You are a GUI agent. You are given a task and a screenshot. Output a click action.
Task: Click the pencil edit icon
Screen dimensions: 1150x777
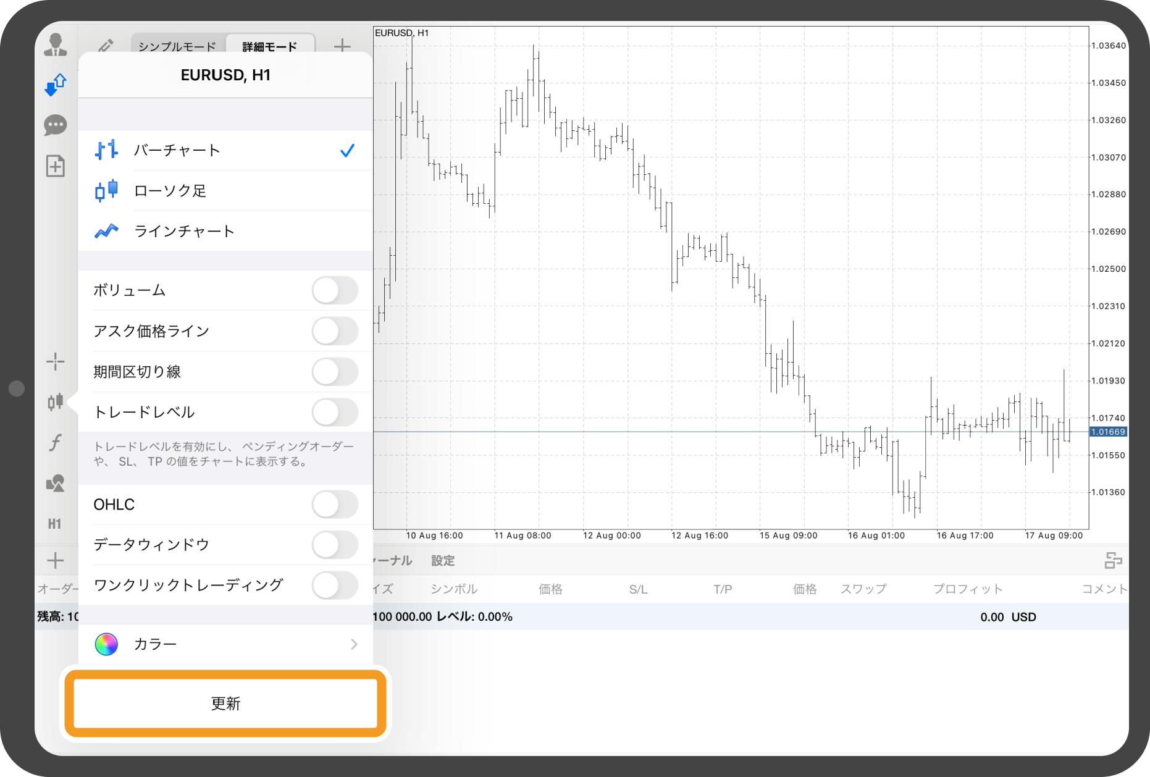[x=106, y=46]
